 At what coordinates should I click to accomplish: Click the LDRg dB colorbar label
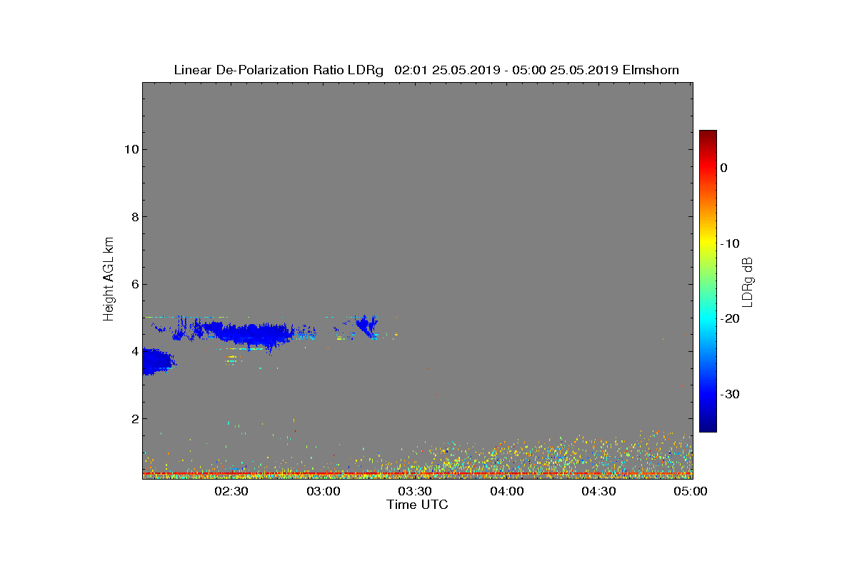click(748, 281)
